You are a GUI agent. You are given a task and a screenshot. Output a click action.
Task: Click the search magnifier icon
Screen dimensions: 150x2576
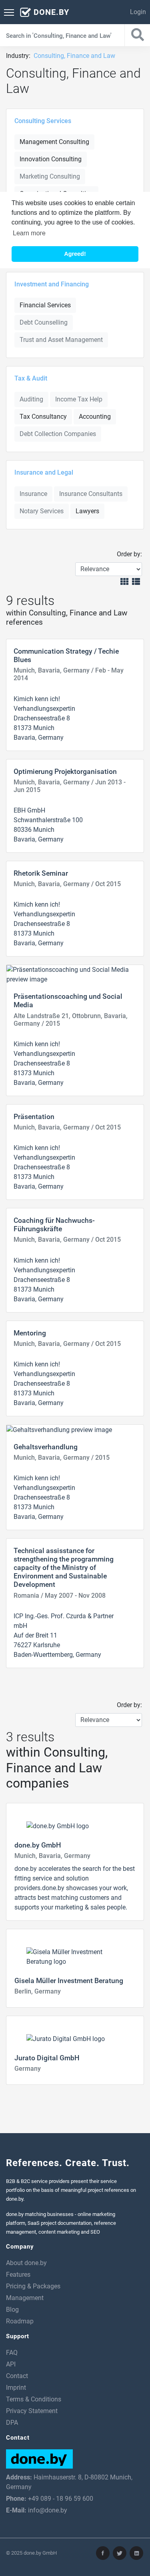tap(137, 35)
